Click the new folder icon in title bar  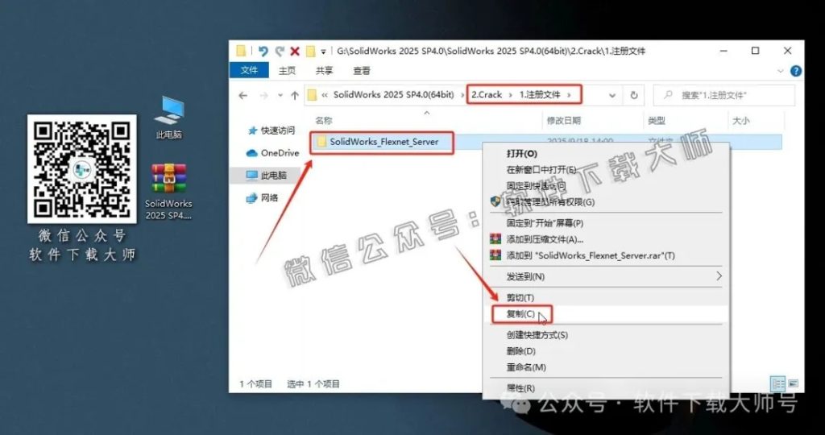(310, 51)
